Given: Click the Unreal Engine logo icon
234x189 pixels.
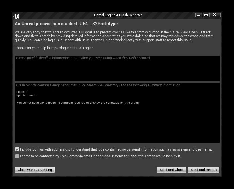Looking at the screenshot, I should point(17,16).
